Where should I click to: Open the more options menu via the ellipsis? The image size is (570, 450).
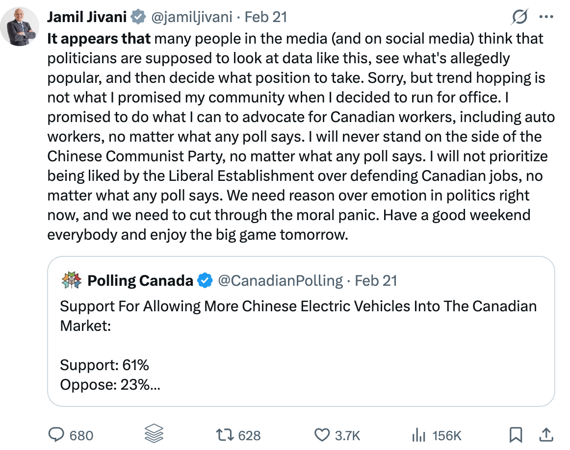(546, 17)
